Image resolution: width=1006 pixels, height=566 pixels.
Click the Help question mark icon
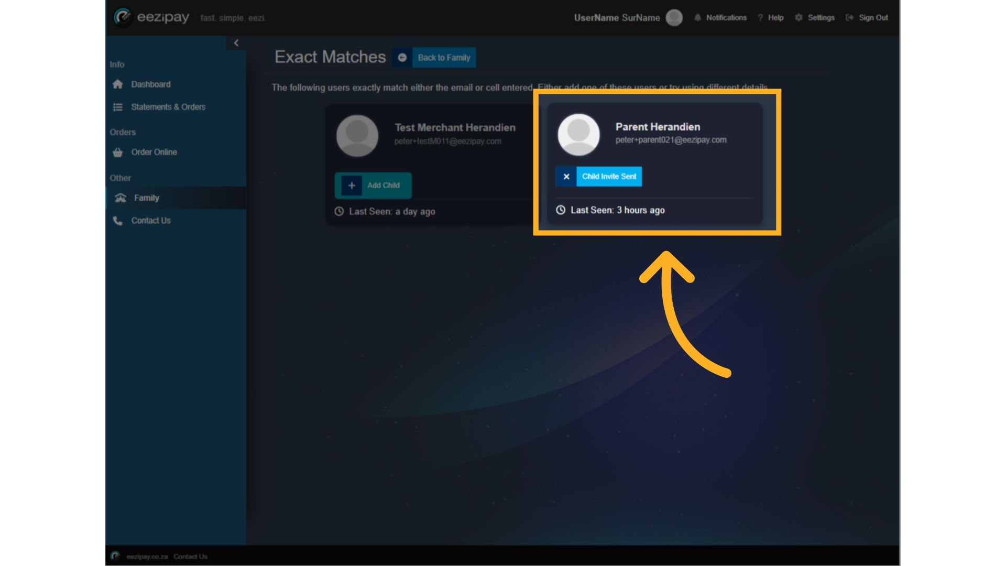pyautogui.click(x=760, y=18)
